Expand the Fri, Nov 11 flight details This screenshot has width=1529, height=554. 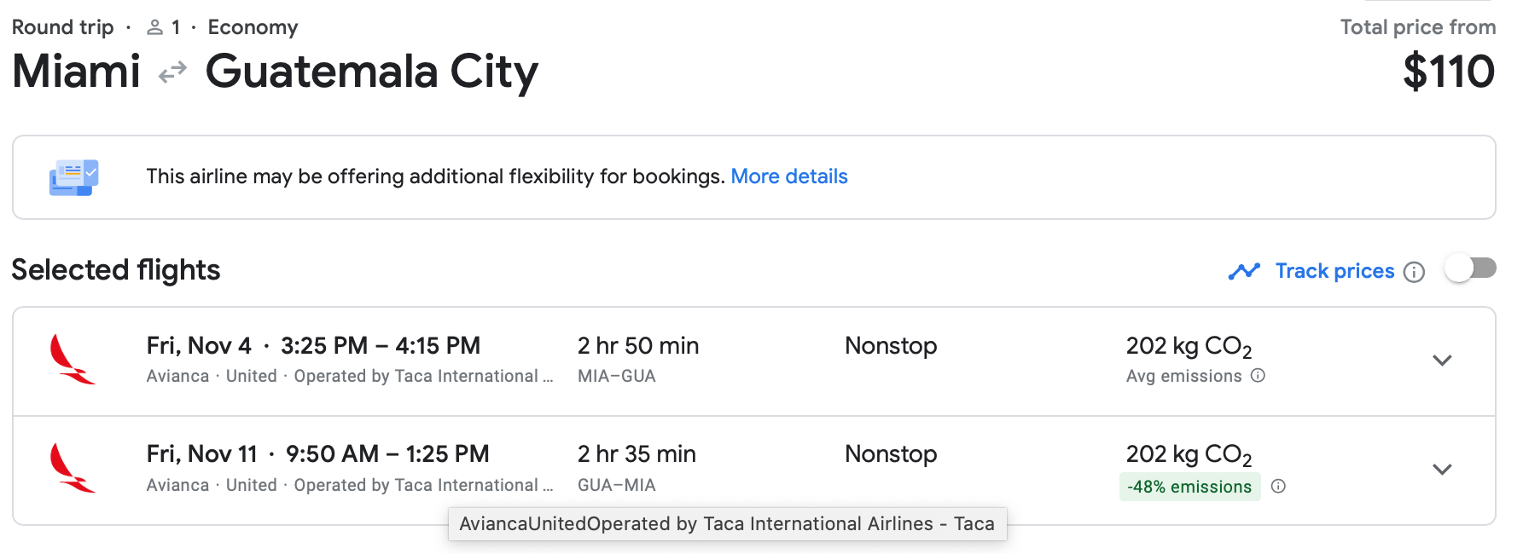coord(1442,470)
